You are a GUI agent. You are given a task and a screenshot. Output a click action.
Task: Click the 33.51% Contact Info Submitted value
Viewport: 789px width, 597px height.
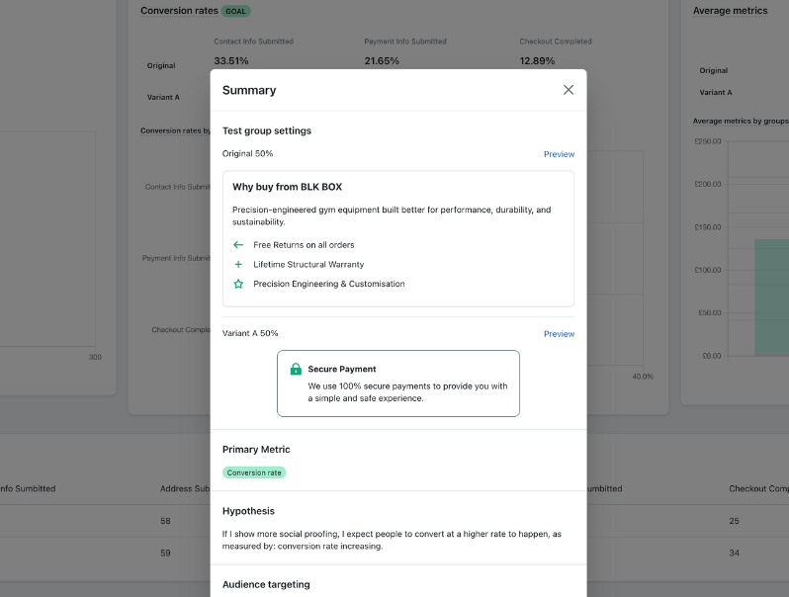(231, 61)
